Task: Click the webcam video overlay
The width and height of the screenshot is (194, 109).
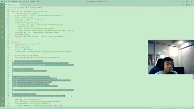Action: 171,57
